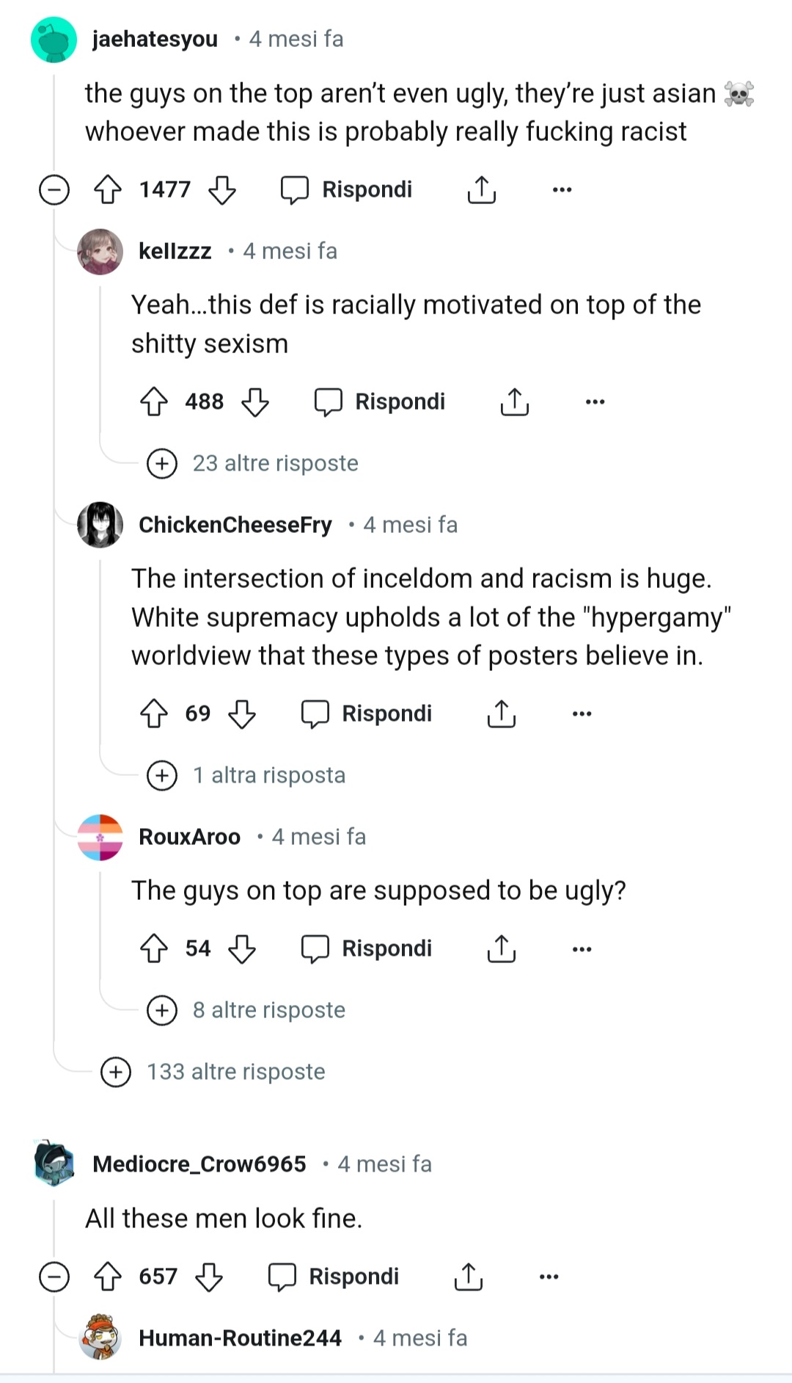The width and height of the screenshot is (792, 1383).
Task: Click Human-Routine244's avatar
Action: point(101,1337)
